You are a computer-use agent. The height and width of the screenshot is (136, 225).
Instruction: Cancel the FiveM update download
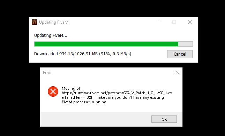(x=180, y=54)
